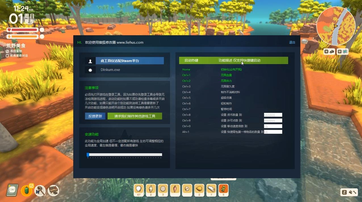Click the speed slider track

coord(125,155)
